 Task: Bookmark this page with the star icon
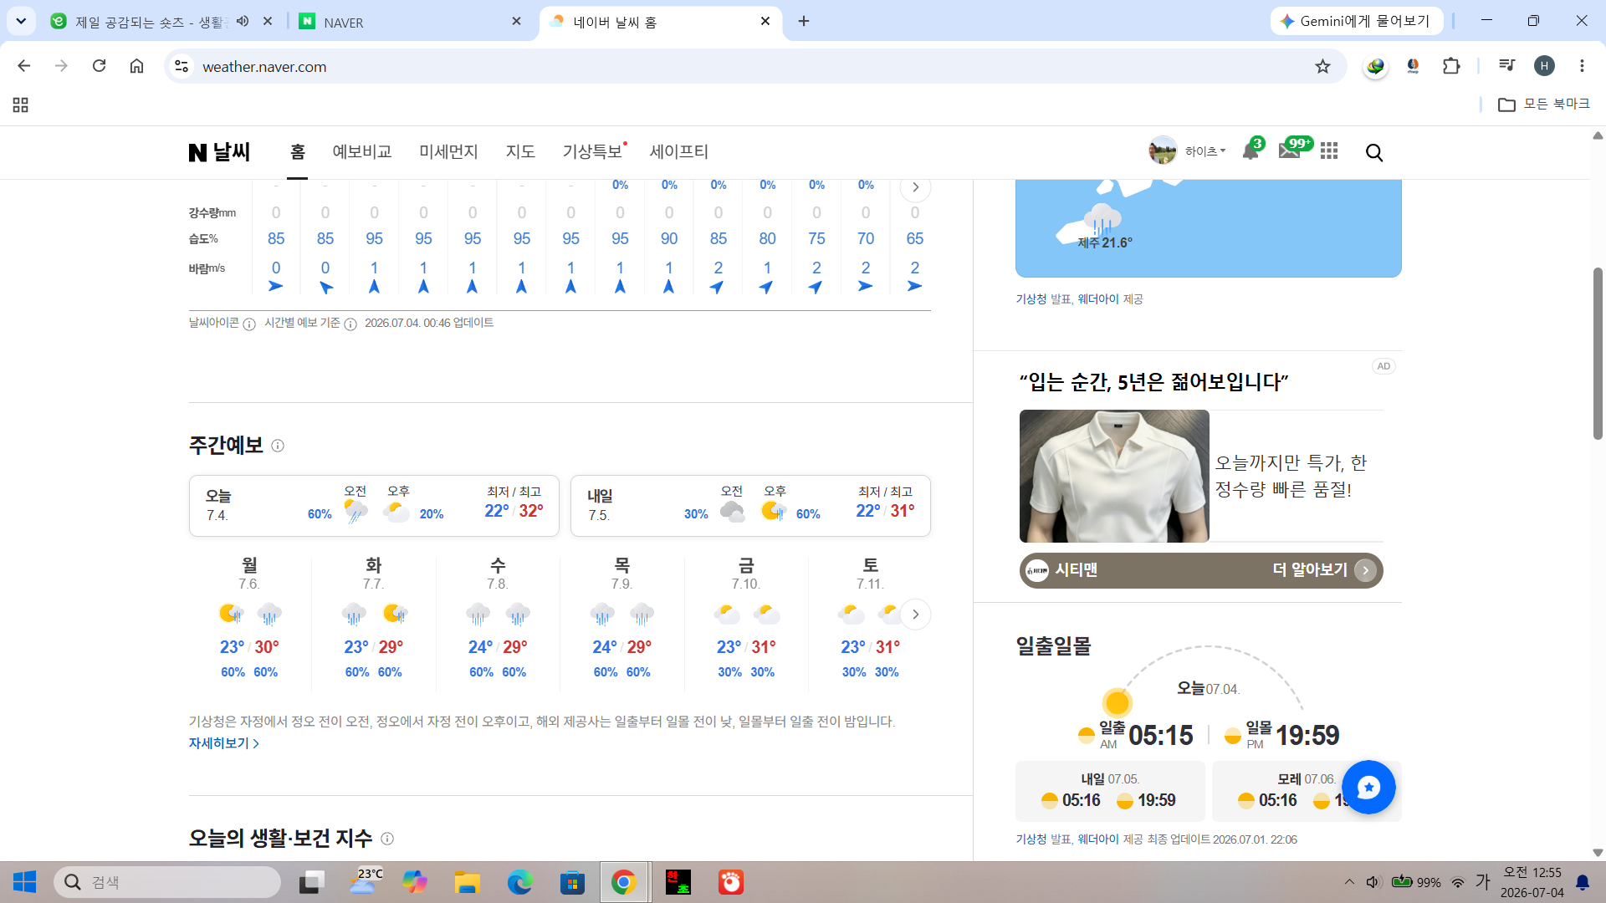[1322, 66]
